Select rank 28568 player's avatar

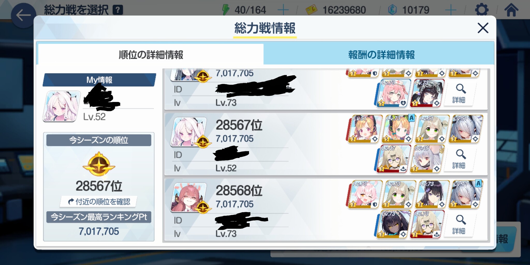[189, 197]
